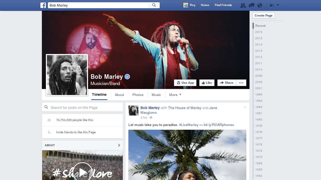Click the 2 hrs post timestamp
Image resolution: width=321 pixels, height=180 pixels.
click(144, 117)
